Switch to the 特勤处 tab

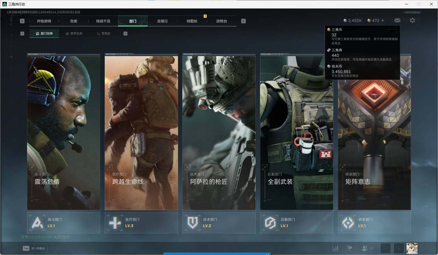(192, 21)
